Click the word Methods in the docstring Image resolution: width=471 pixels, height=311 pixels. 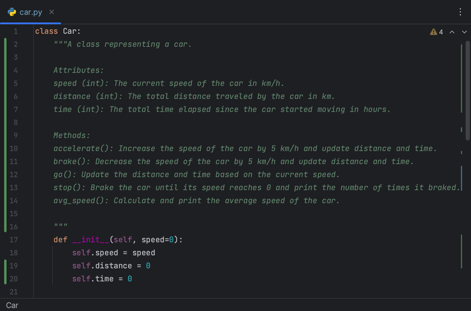pos(70,135)
